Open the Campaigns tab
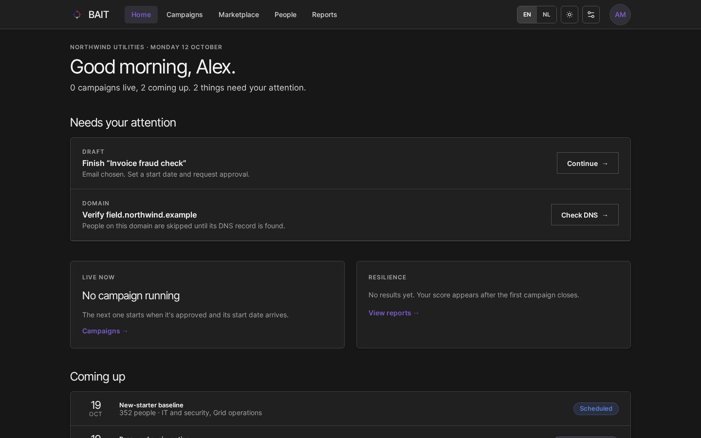This screenshot has width=701, height=438. point(184,15)
